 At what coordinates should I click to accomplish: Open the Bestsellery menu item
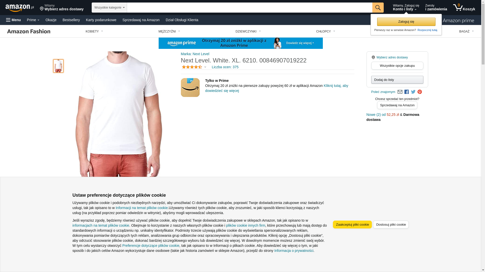click(71, 20)
